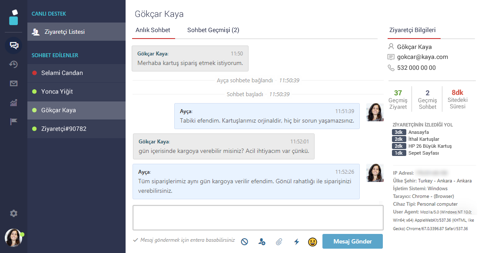Click the attach file paperclip icon

click(279, 242)
